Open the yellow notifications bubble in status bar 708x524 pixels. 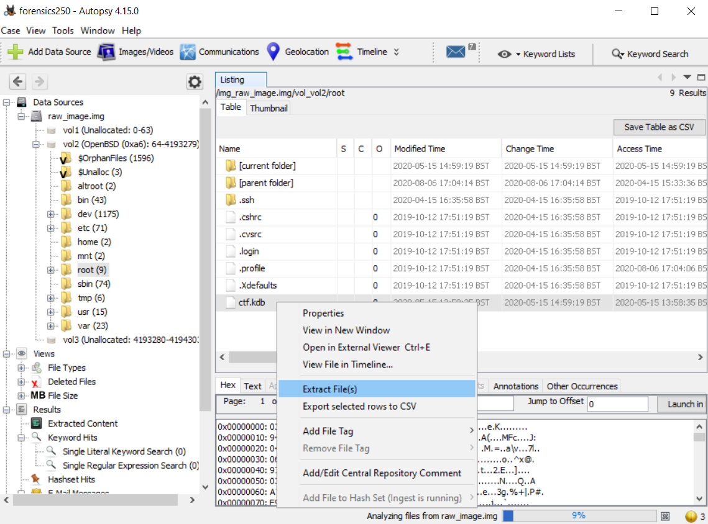tap(691, 516)
